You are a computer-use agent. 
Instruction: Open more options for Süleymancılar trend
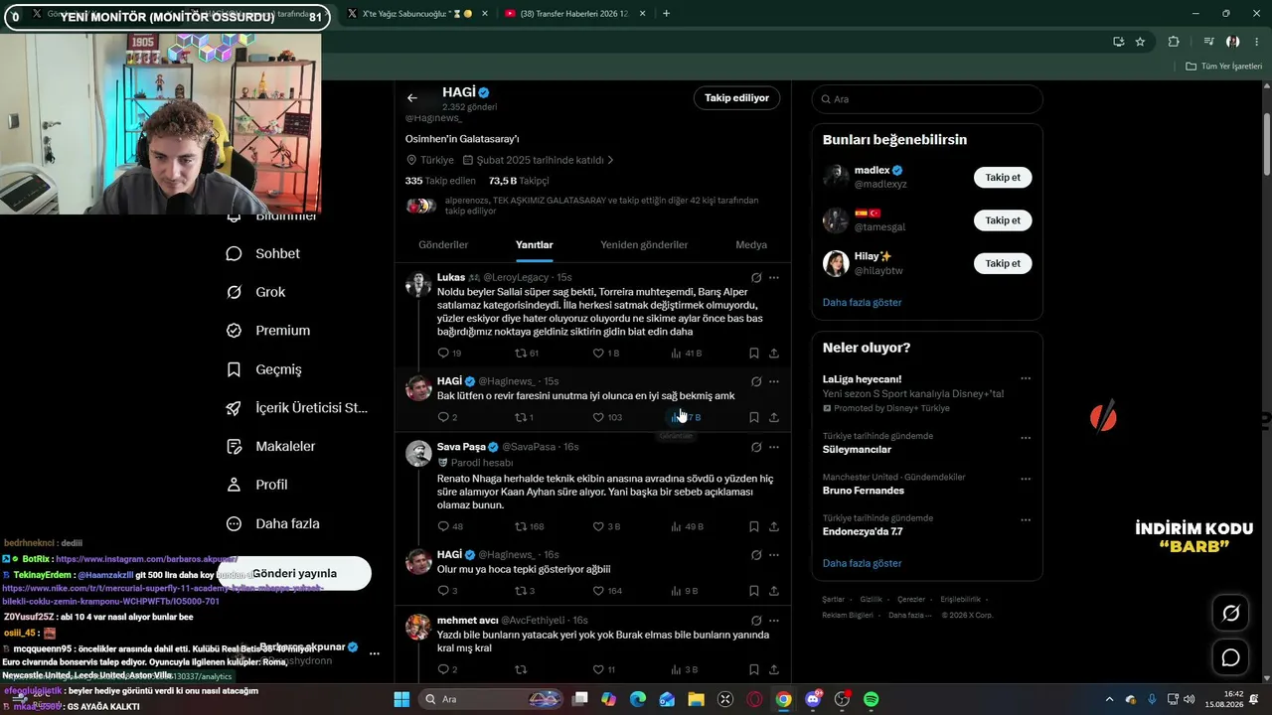click(1026, 437)
